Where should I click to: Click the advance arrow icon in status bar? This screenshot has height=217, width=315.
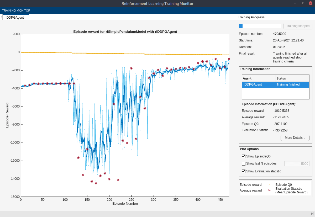click(312, 214)
